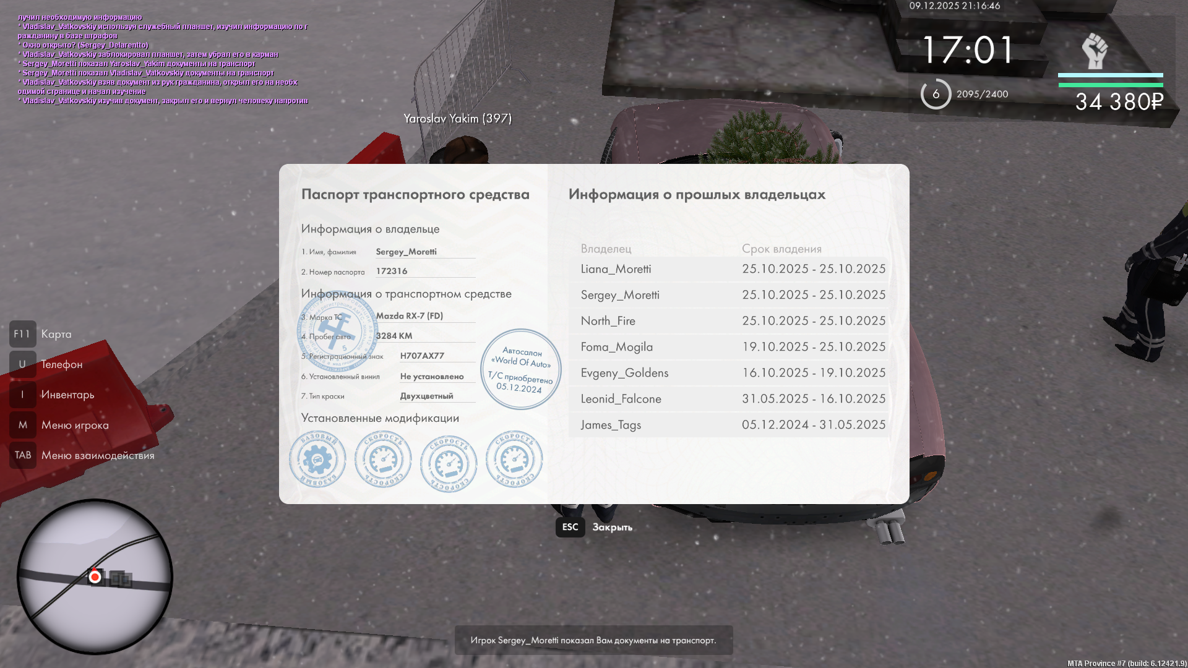Click the green health bar in HUD
The height and width of the screenshot is (668, 1188).
click(x=1110, y=85)
